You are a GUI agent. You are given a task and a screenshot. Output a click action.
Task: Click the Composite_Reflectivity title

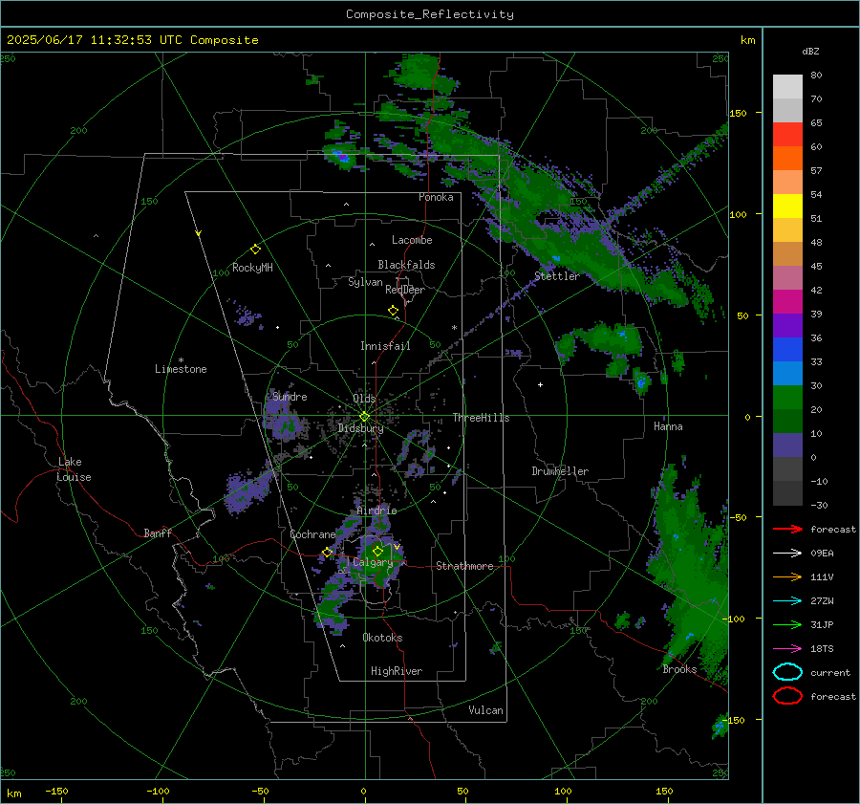tap(429, 14)
